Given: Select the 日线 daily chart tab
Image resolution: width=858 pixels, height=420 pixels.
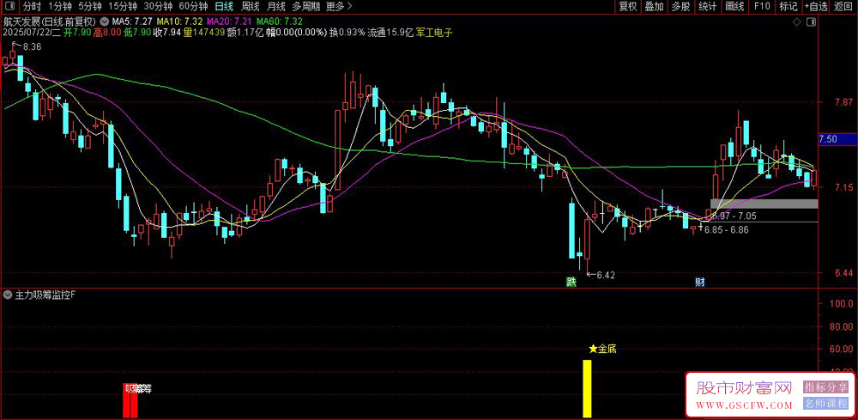Looking at the screenshot, I should (224, 7).
